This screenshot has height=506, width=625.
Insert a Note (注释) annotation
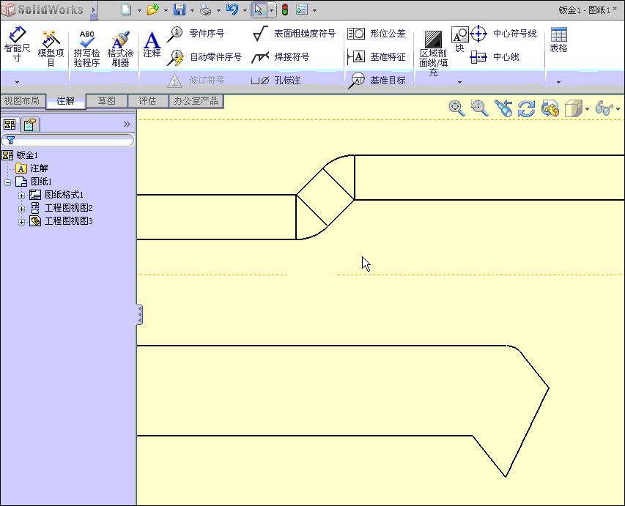click(152, 45)
